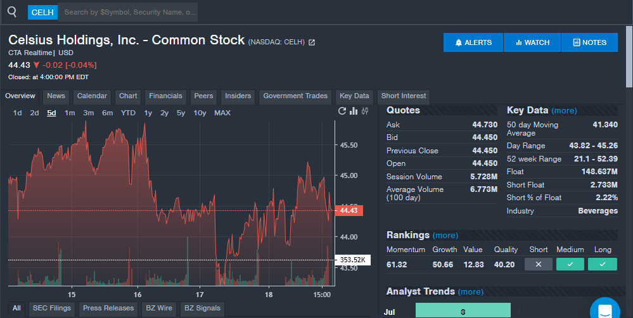Click the Session Volume value 5.728M

coord(483,177)
